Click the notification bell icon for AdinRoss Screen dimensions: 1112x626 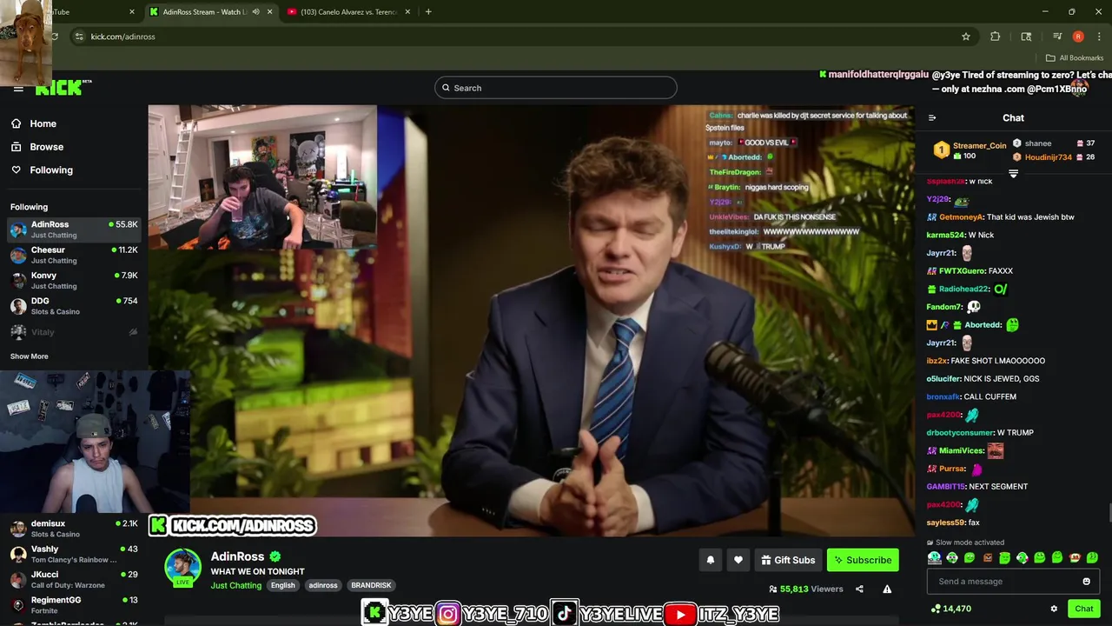click(x=710, y=560)
